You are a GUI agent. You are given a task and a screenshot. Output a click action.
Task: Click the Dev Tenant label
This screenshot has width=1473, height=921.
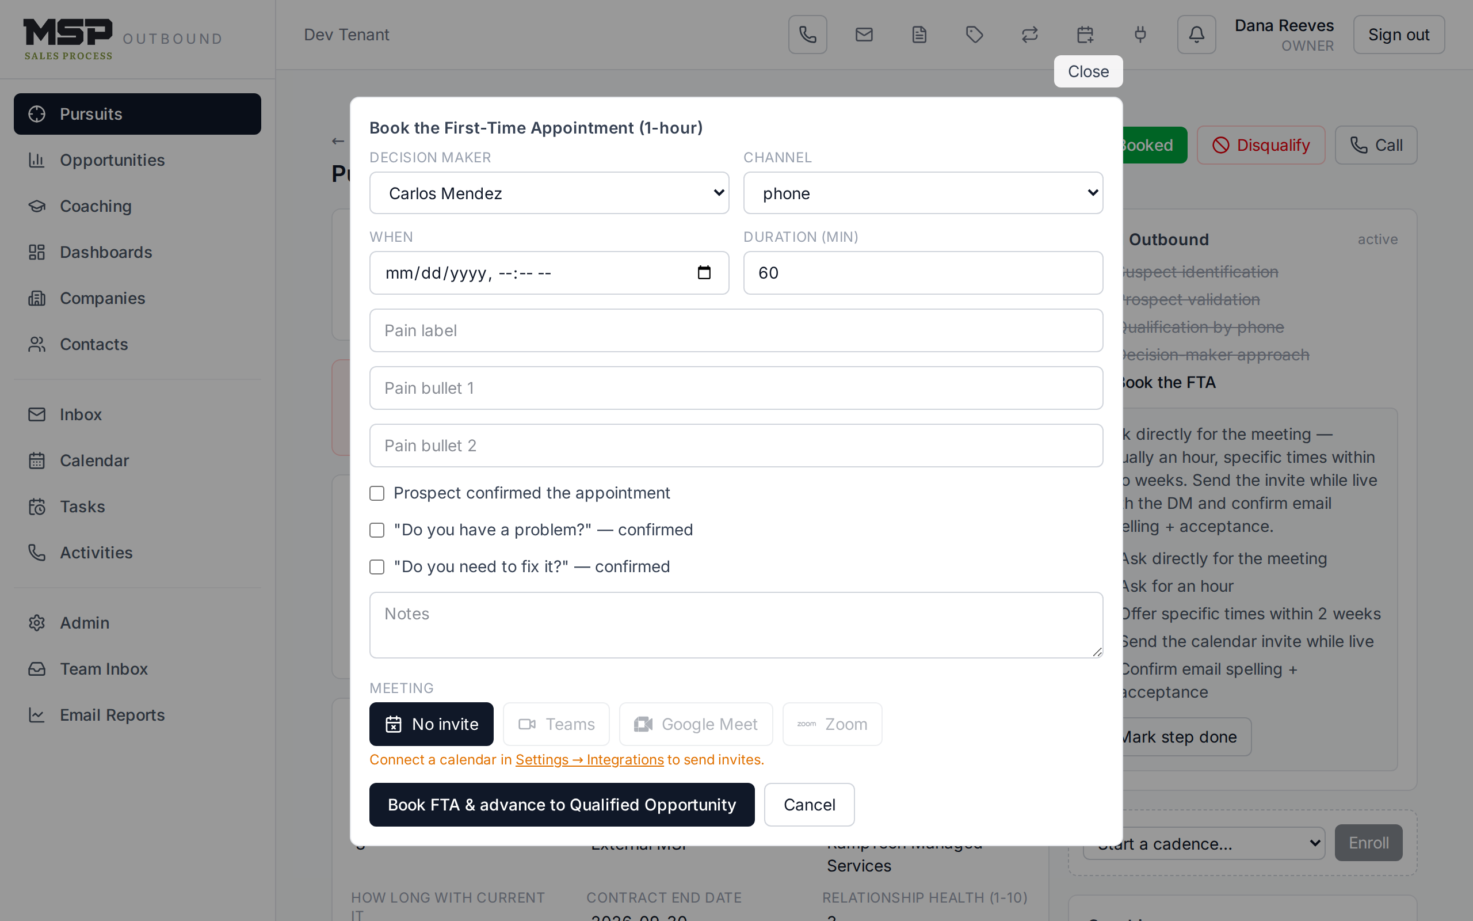tap(346, 35)
